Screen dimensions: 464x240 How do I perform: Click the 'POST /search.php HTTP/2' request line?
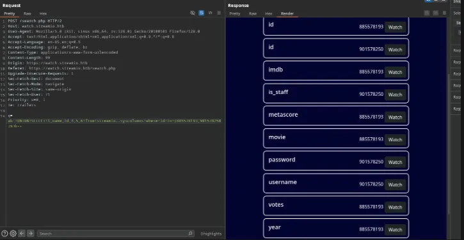pyautogui.click(x=35, y=21)
